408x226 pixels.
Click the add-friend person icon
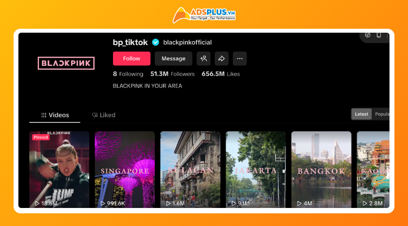click(x=203, y=59)
